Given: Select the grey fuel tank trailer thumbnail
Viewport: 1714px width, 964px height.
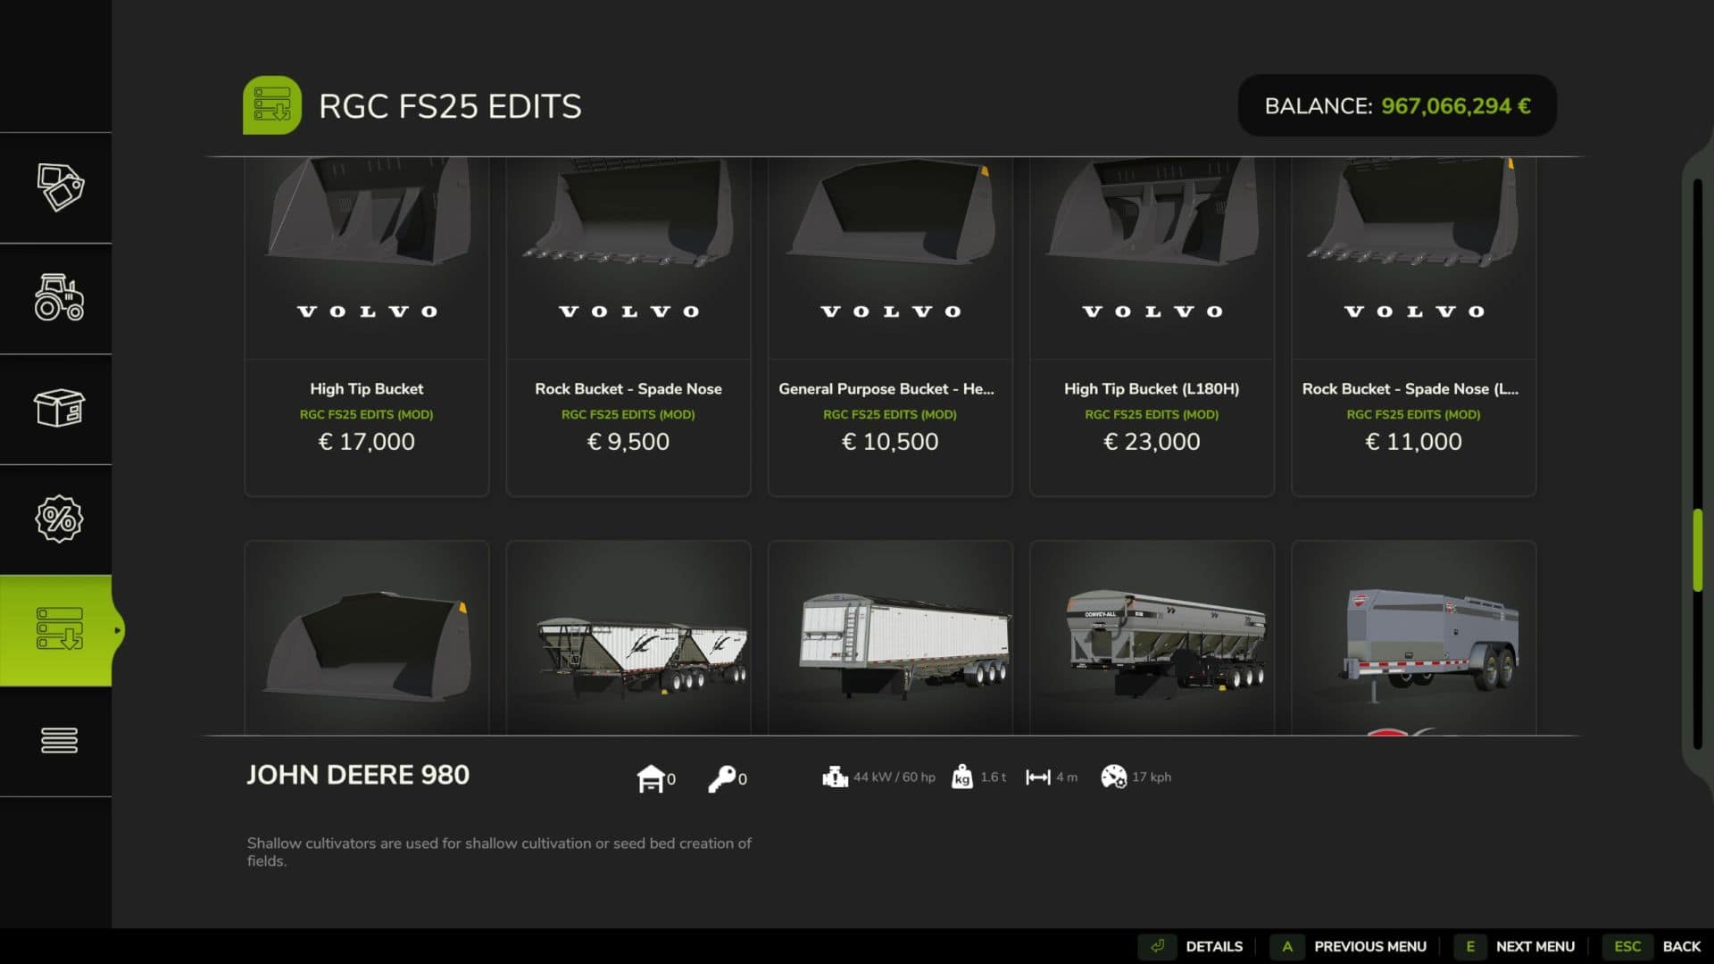Looking at the screenshot, I should click(x=1413, y=638).
